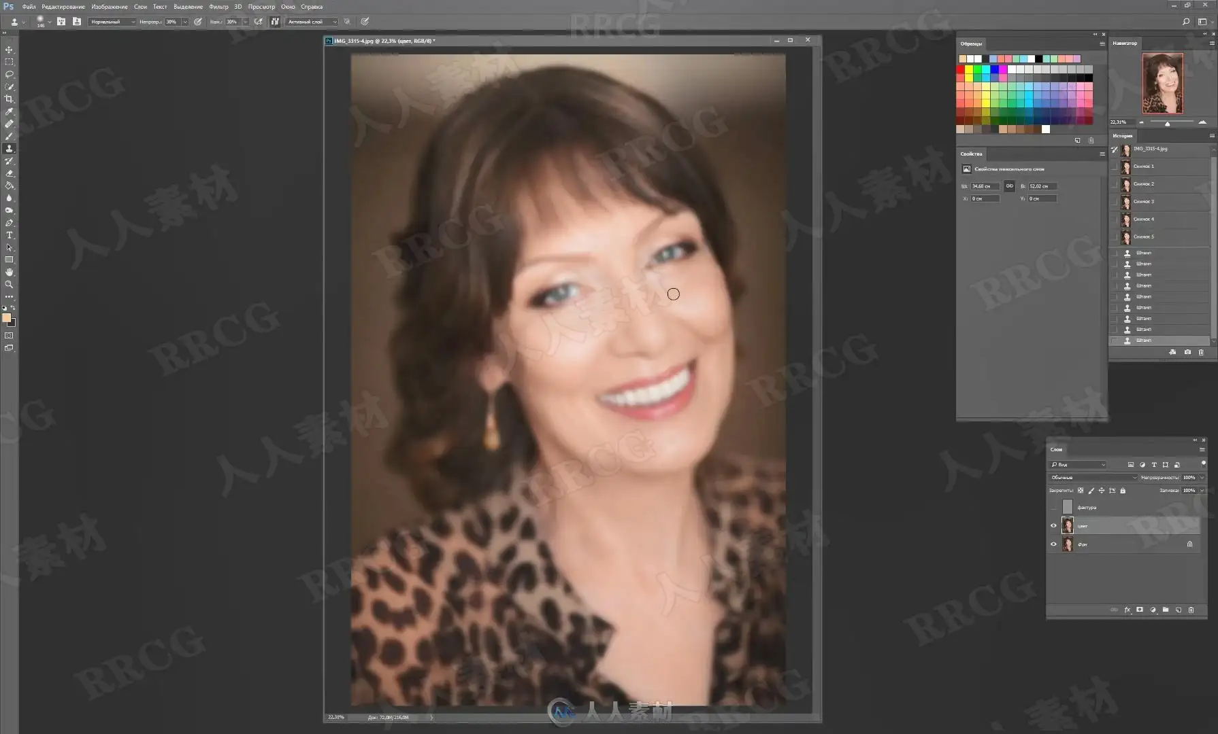Image resolution: width=1218 pixels, height=734 pixels.
Task: Open the Brush settings panel from options bar
Action: 61,22
